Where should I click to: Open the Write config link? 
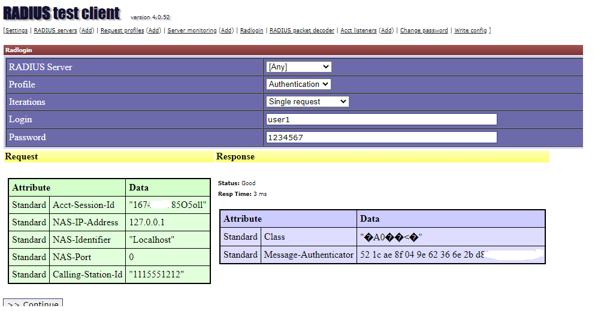[470, 31]
